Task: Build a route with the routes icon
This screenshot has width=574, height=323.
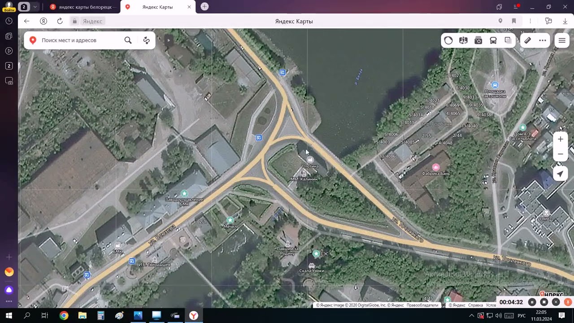Action: 146,40
